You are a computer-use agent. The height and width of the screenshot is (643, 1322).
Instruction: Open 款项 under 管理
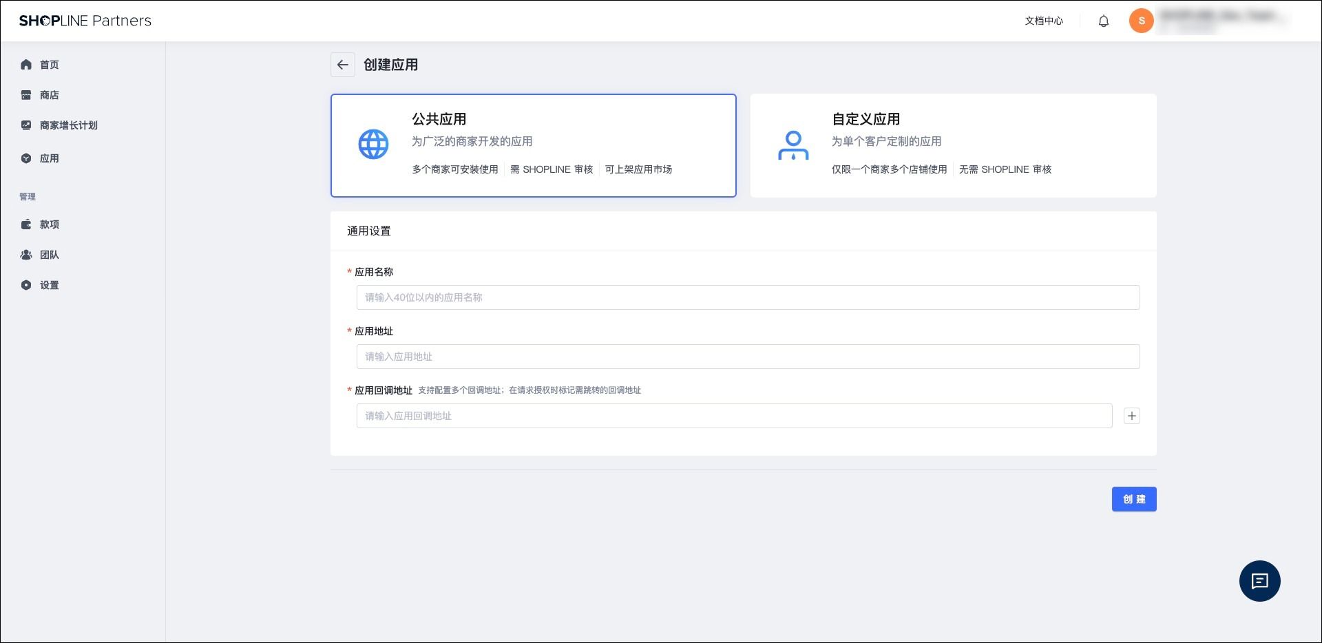pyautogui.click(x=49, y=224)
